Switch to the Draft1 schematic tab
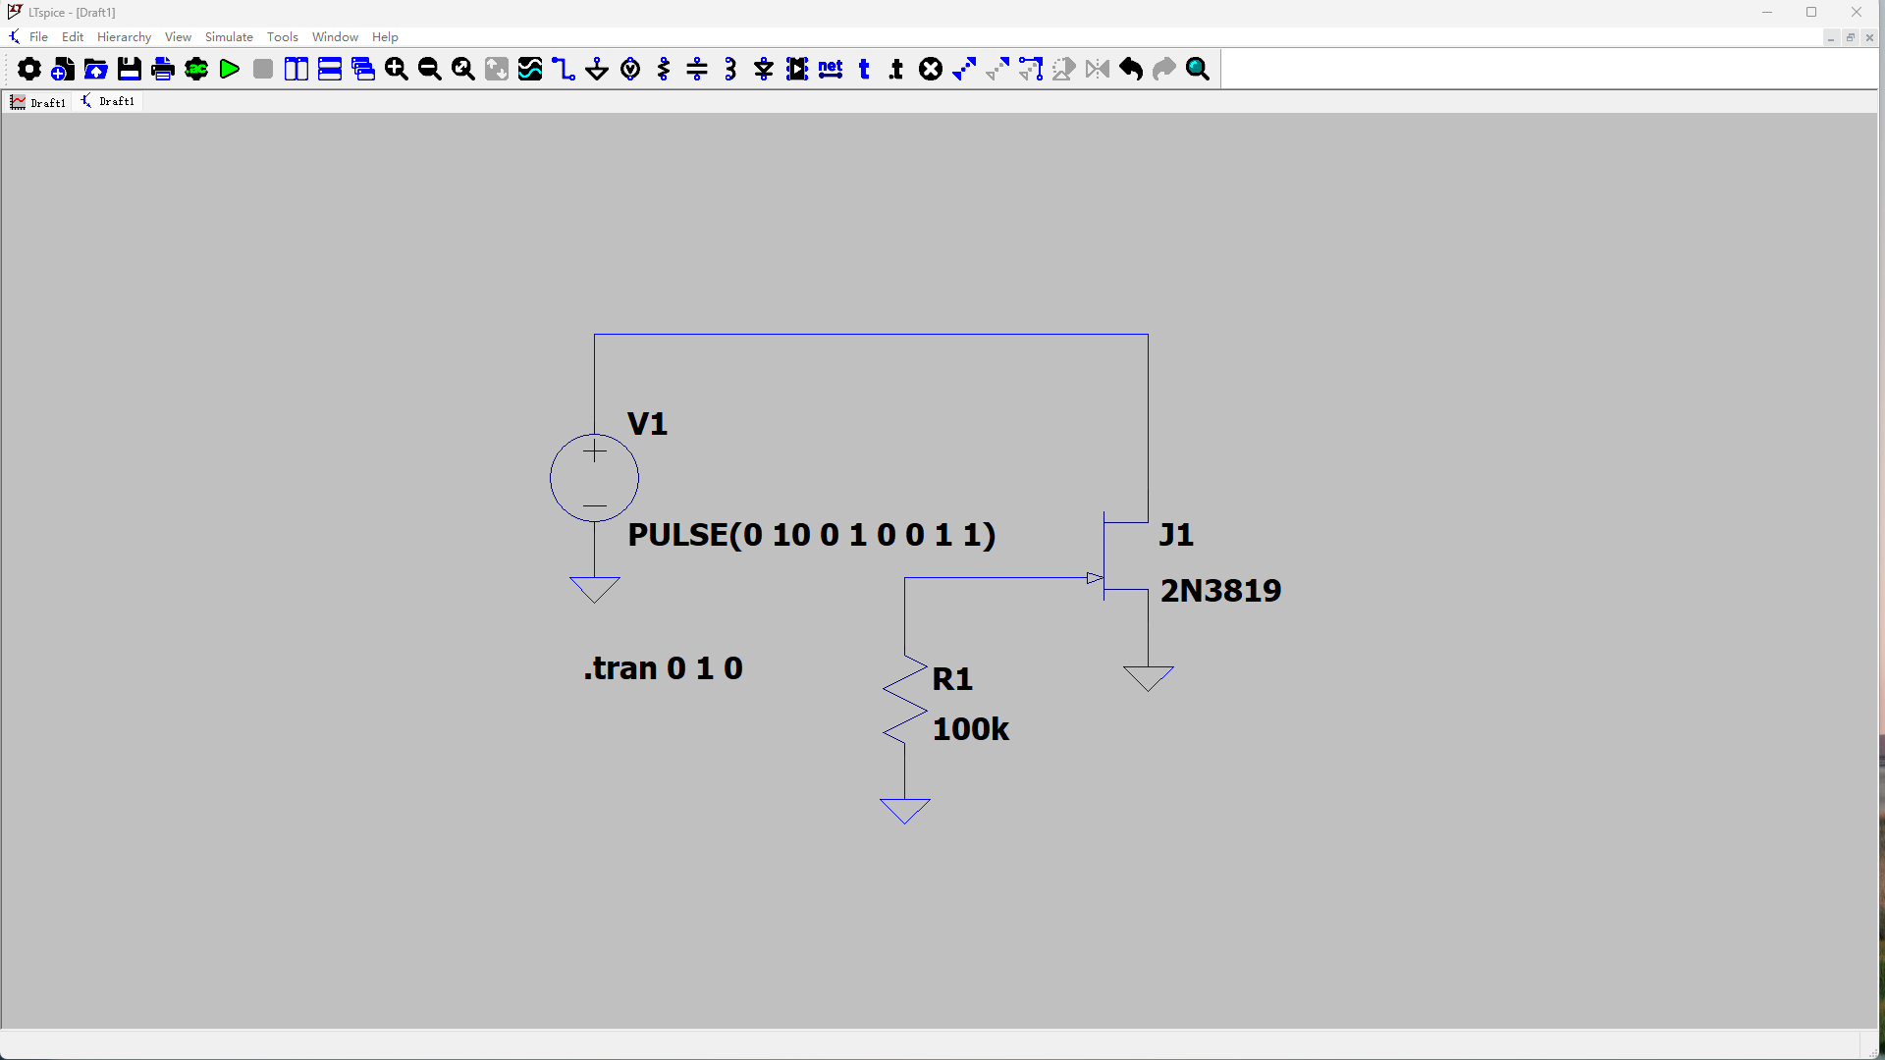1885x1060 pixels. [x=108, y=101]
